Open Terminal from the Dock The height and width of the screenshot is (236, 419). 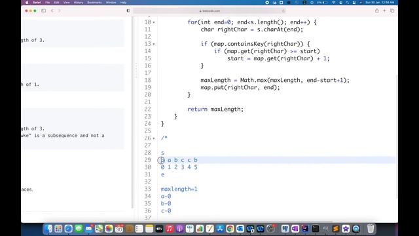[x=316, y=229]
